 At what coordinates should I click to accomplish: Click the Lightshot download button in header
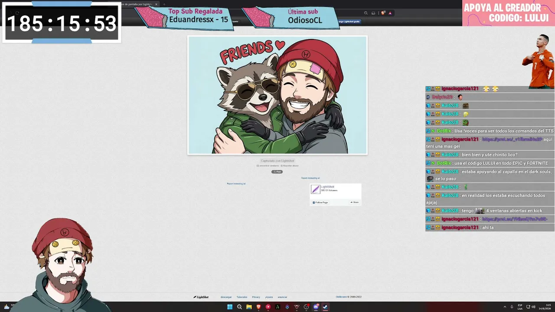(x=349, y=21)
